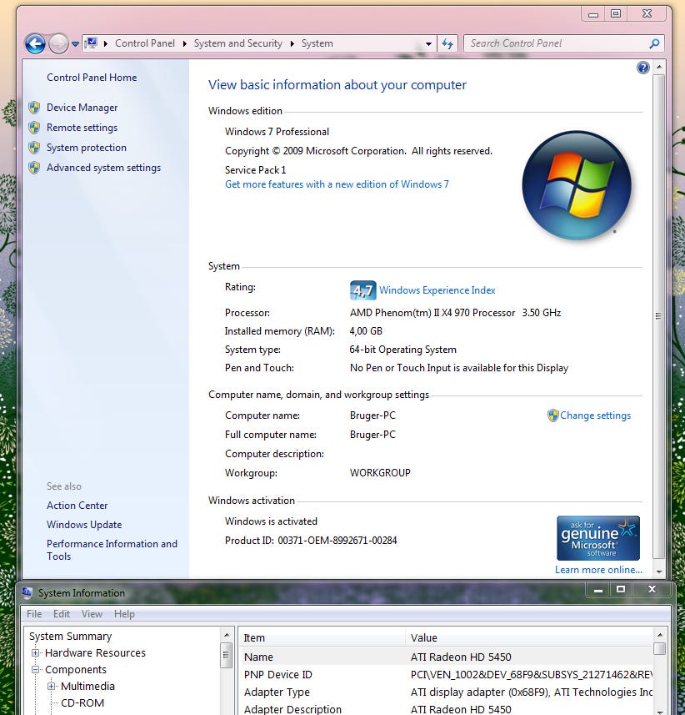Click the refresh button beside address bar
Screen dimensions: 685x715
point(448,43)
